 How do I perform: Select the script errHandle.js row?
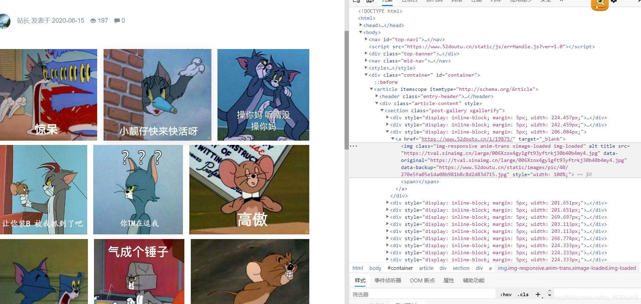point(482,47)
